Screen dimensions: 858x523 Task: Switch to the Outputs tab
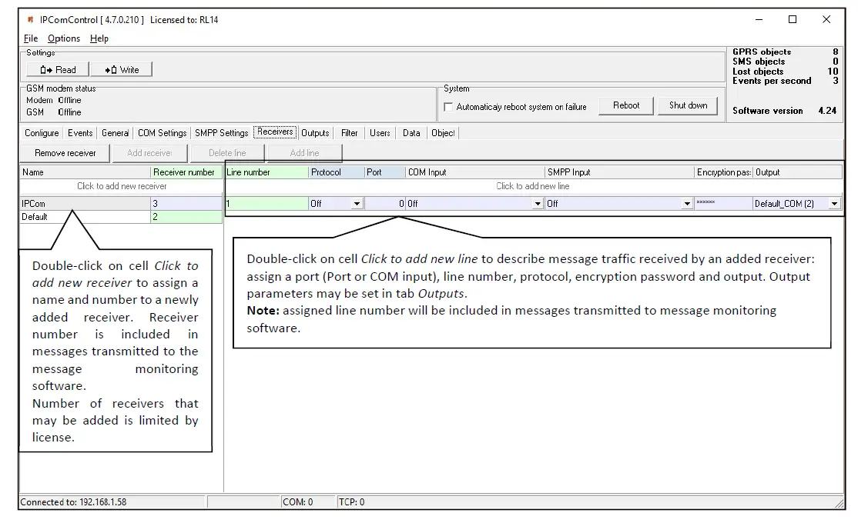click(x=315, y=133)
